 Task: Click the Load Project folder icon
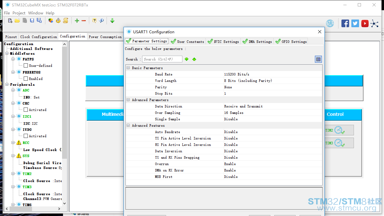[17, 21]
